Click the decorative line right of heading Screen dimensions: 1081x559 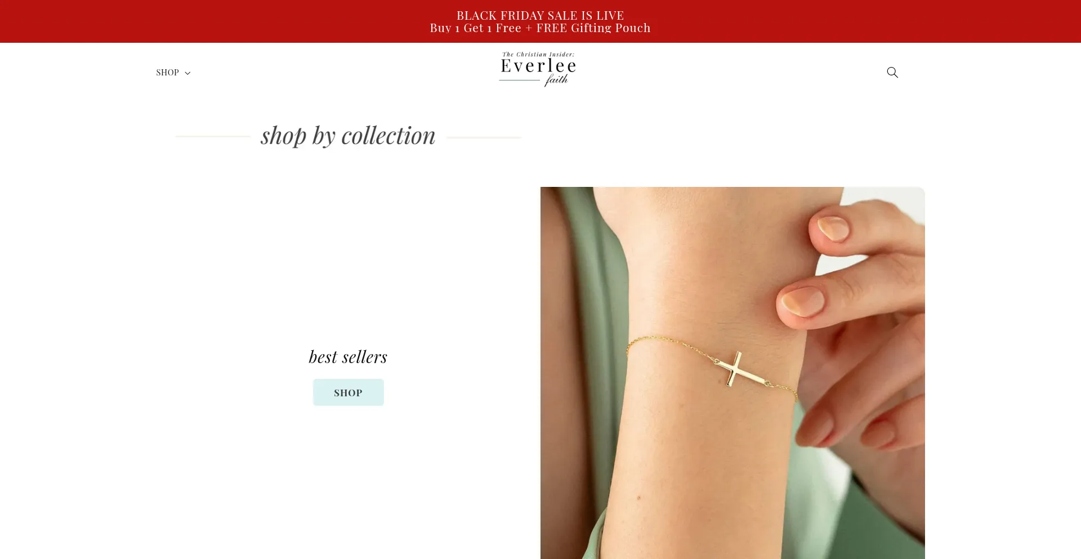pyautogui.click(x=484, y=137)
